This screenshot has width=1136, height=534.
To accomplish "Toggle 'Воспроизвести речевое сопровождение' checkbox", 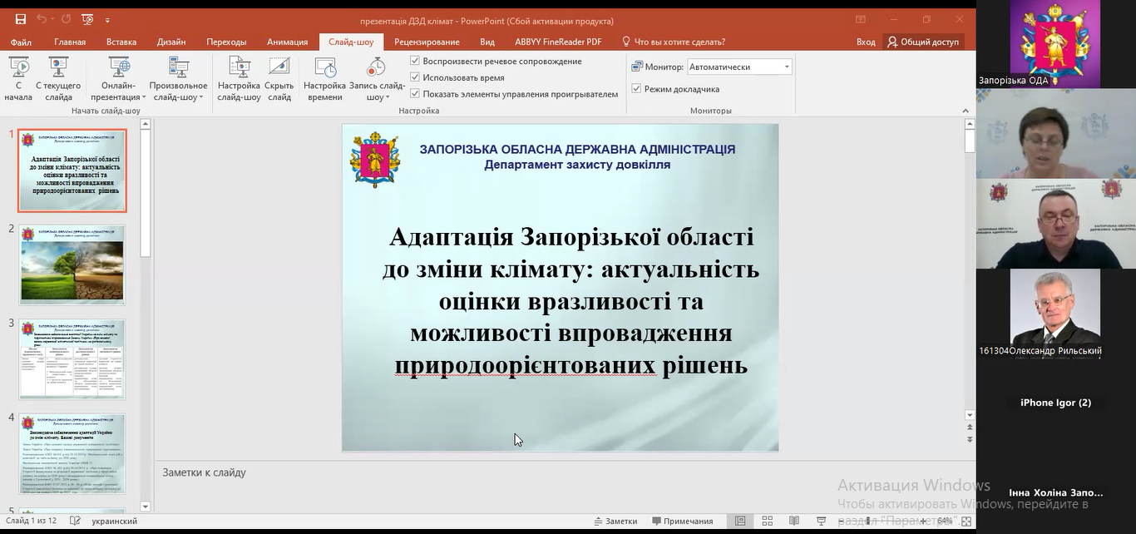I will [x=415, y=61].
